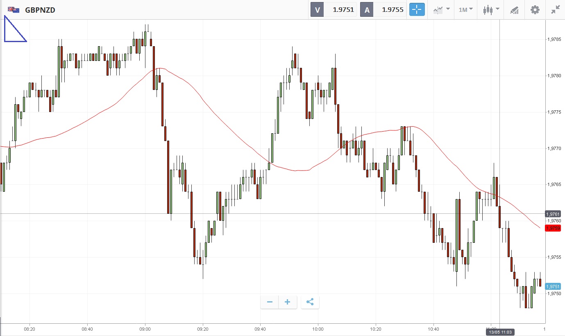This screenshot has height=336, width=565.
Task: Click the 09:00 time axis label
Action: tap(145, 329)
